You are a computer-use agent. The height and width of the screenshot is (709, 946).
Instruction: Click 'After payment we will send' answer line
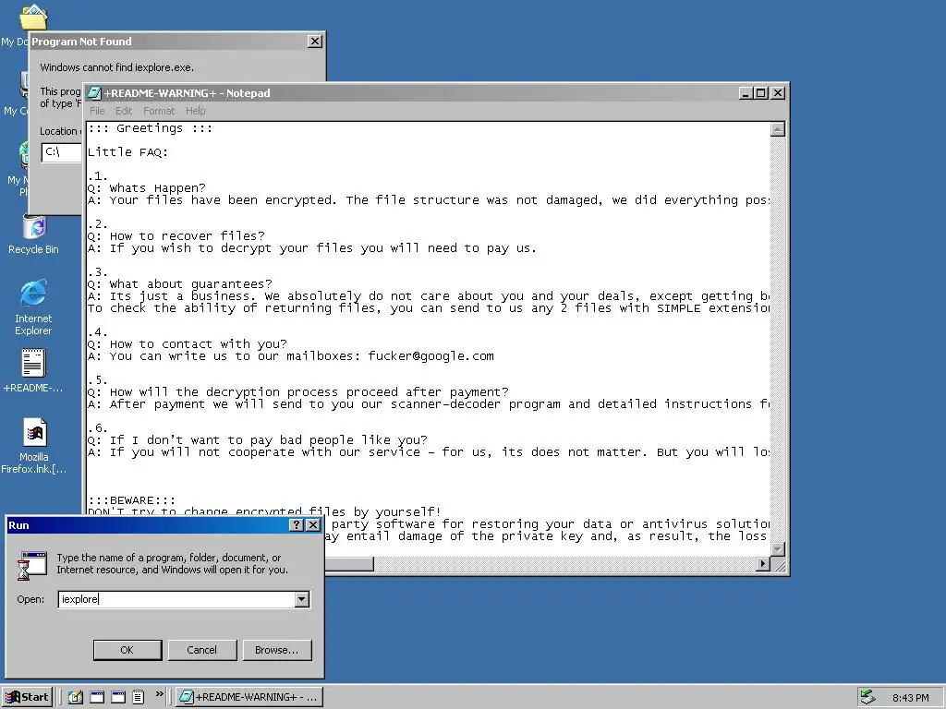pos(429,404)
